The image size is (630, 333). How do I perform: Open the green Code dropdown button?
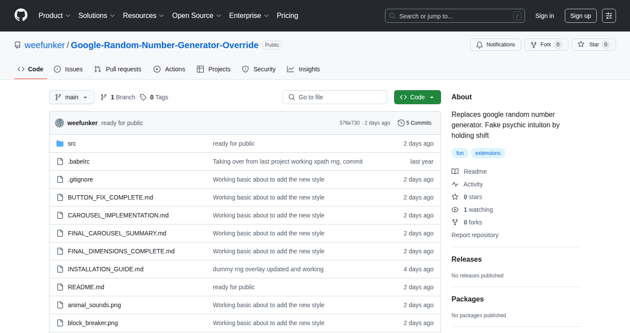[x=417, y=97]
